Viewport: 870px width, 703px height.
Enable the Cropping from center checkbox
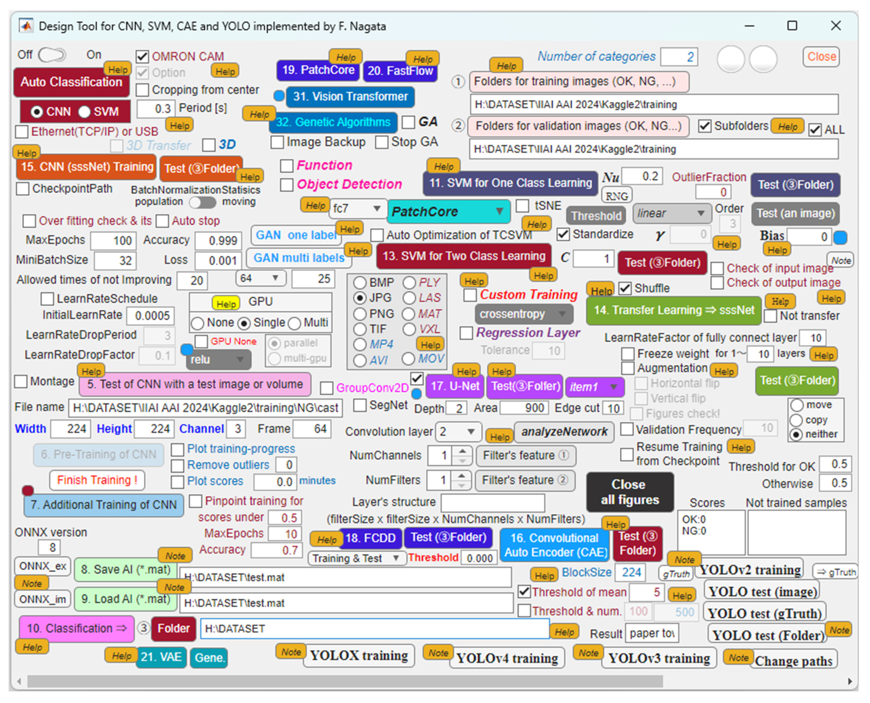coord(142,90)
